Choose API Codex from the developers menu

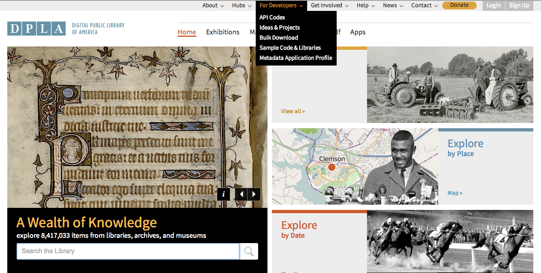(x=272, y=17)
